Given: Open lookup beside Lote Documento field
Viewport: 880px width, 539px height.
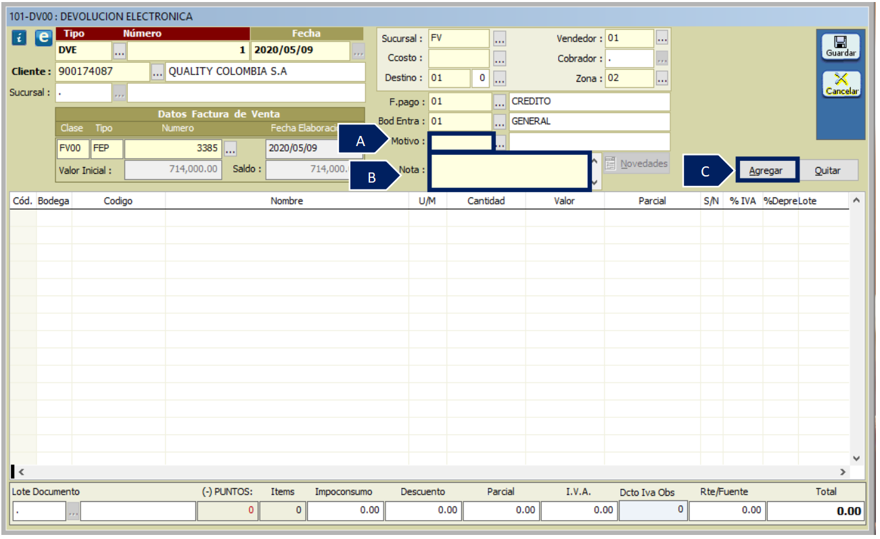Looking at the screenshot, I should point(73,512).
